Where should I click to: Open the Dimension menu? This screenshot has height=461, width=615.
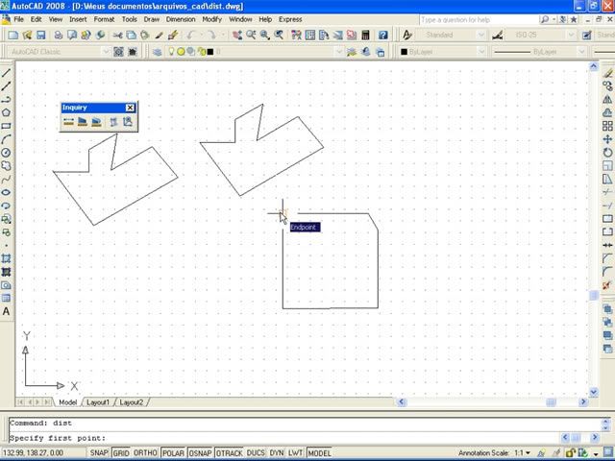point(181,19)
